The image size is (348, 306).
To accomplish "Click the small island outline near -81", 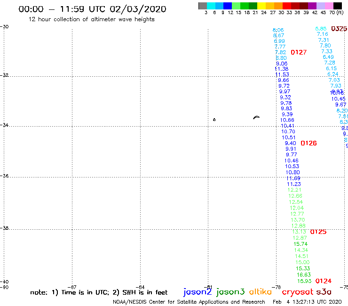I will point(214,120).
